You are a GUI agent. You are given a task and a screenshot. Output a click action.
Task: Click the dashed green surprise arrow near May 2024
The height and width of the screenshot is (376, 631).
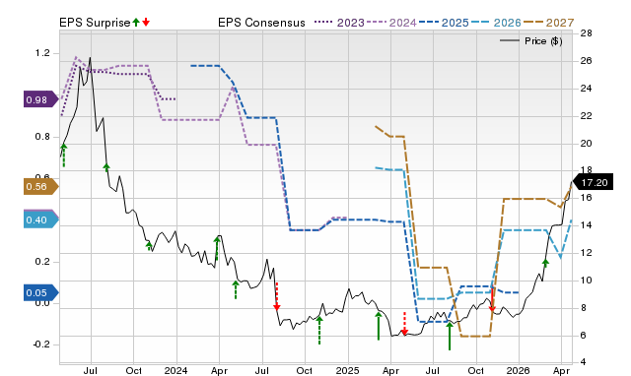[236, 290]
